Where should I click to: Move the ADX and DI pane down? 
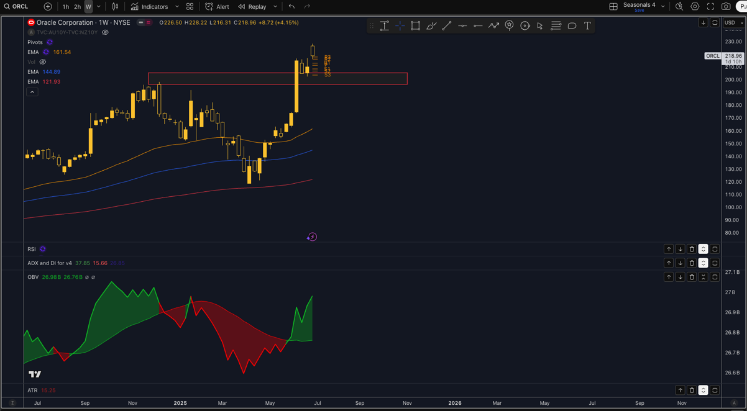680,263
